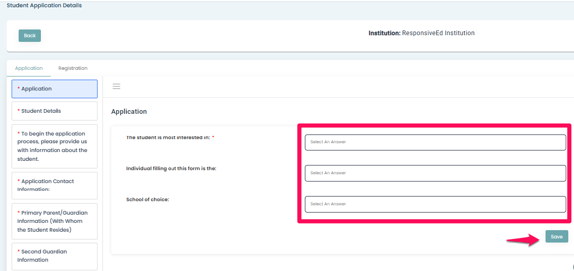Image resolution: width=574 pixels, height=271 pixels.
Task: Click the Application heading above the form
Action: 129,112
